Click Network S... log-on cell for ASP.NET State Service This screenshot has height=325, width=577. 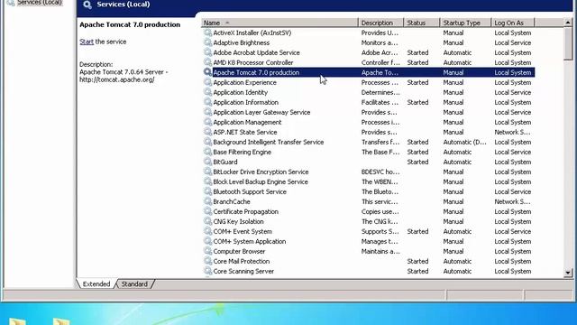(x=512, y=133)
